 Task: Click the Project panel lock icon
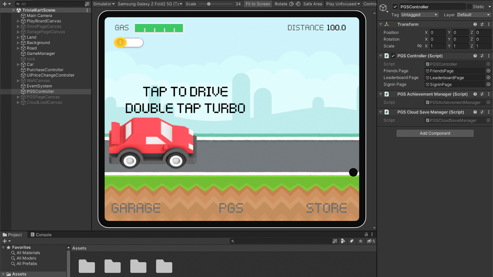click(x=366, y=234)
